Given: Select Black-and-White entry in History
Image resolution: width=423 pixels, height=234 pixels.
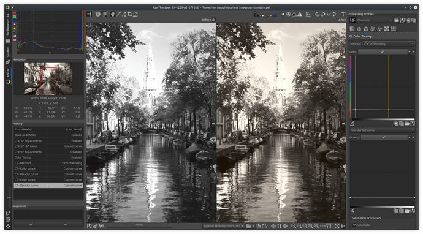Looking at the screenshot, I should point(48,135).
